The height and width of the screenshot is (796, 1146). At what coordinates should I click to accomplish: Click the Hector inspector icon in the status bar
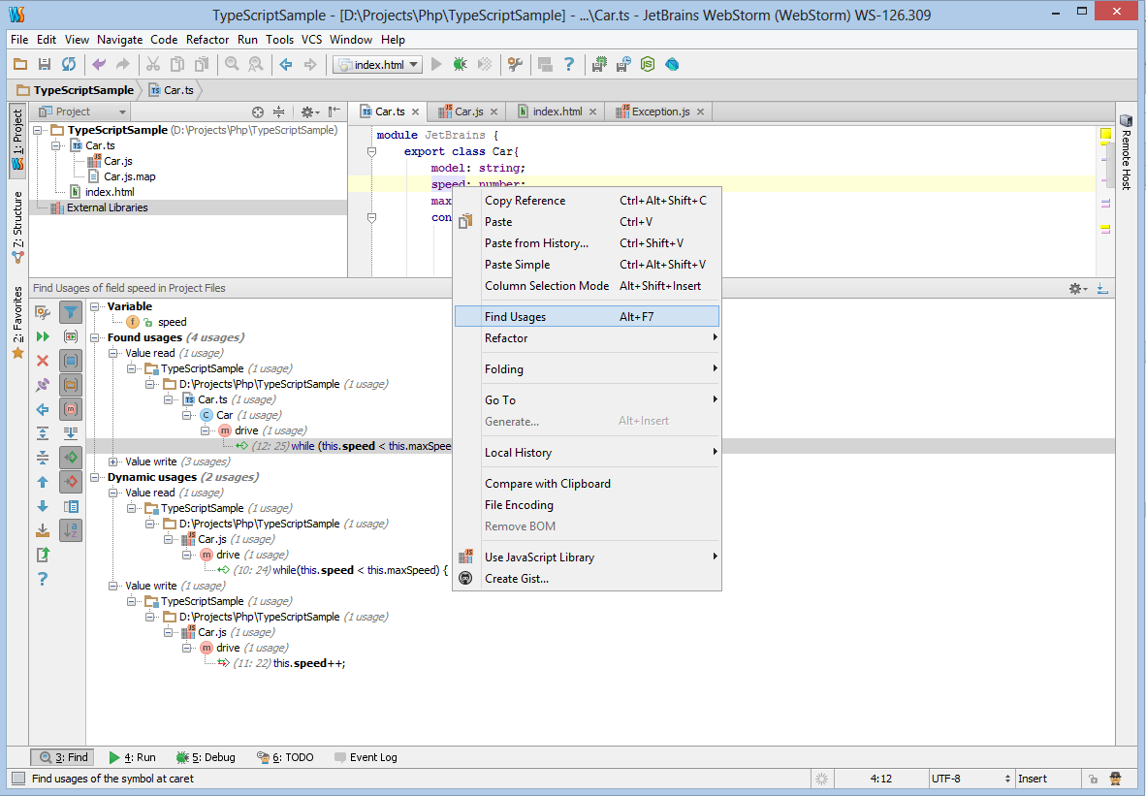point(1115,779)
